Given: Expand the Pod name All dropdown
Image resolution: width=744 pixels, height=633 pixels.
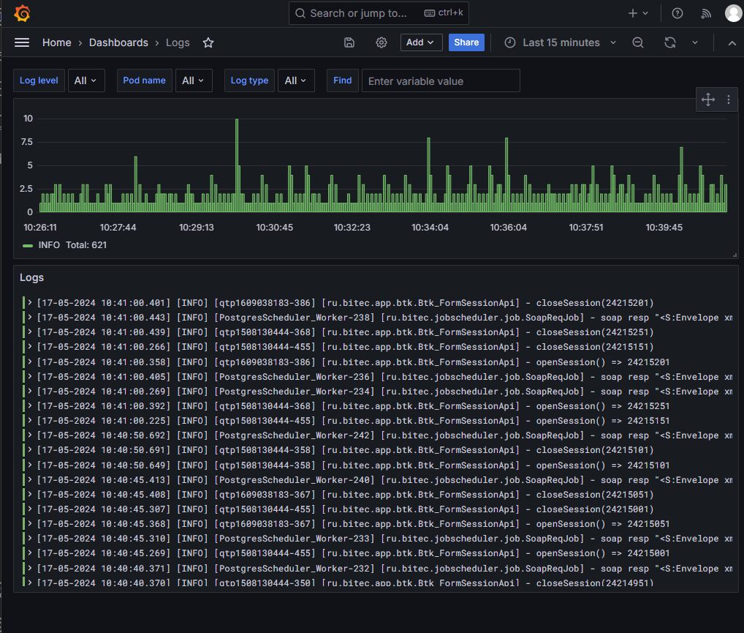Looking at the screenshot, I should tap(194, 80).
